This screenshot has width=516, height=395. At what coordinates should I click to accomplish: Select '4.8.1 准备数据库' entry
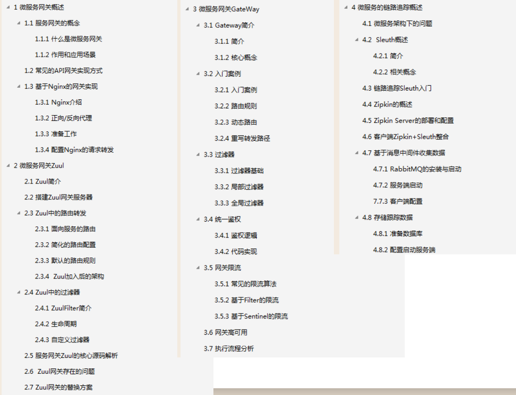coord(398,234)
